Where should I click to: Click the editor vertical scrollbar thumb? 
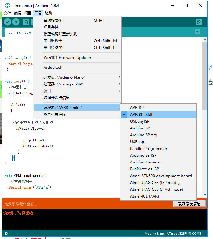[x=205, y=76]
